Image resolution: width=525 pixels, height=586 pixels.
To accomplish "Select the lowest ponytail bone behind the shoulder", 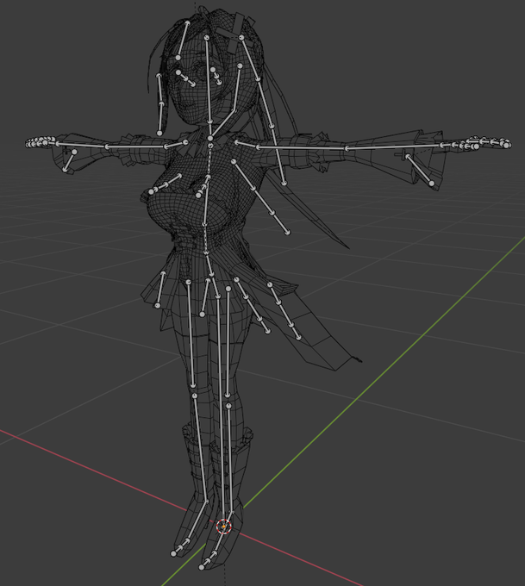I will coord(278,155).
